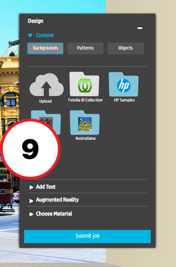Click the Upload cloud icon
Screen dimensions: 176x267
(47, 84)
